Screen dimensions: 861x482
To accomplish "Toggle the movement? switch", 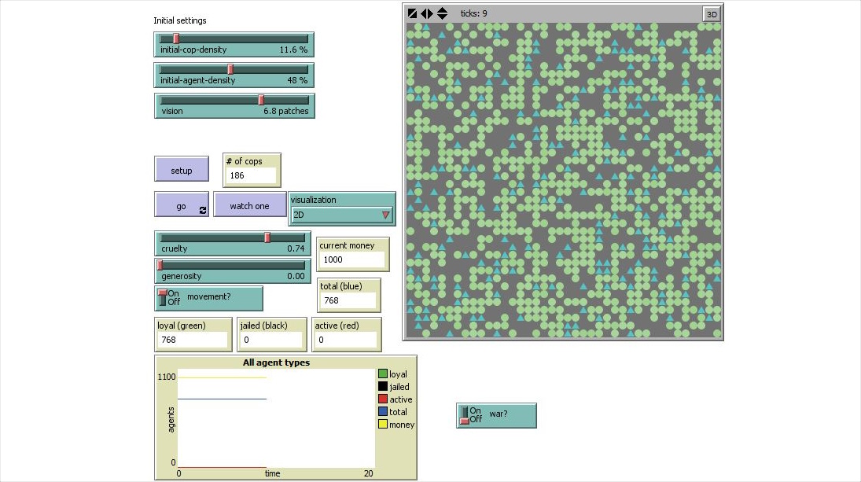I will point(164,298).
